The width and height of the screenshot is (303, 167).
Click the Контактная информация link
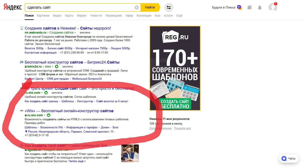click(x=41, y=53)
